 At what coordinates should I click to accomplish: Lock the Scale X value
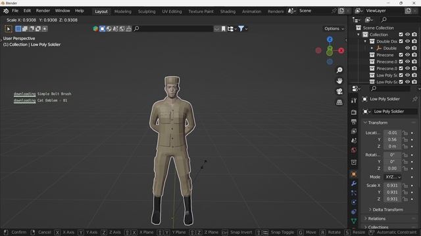click(x=405, y=186)
